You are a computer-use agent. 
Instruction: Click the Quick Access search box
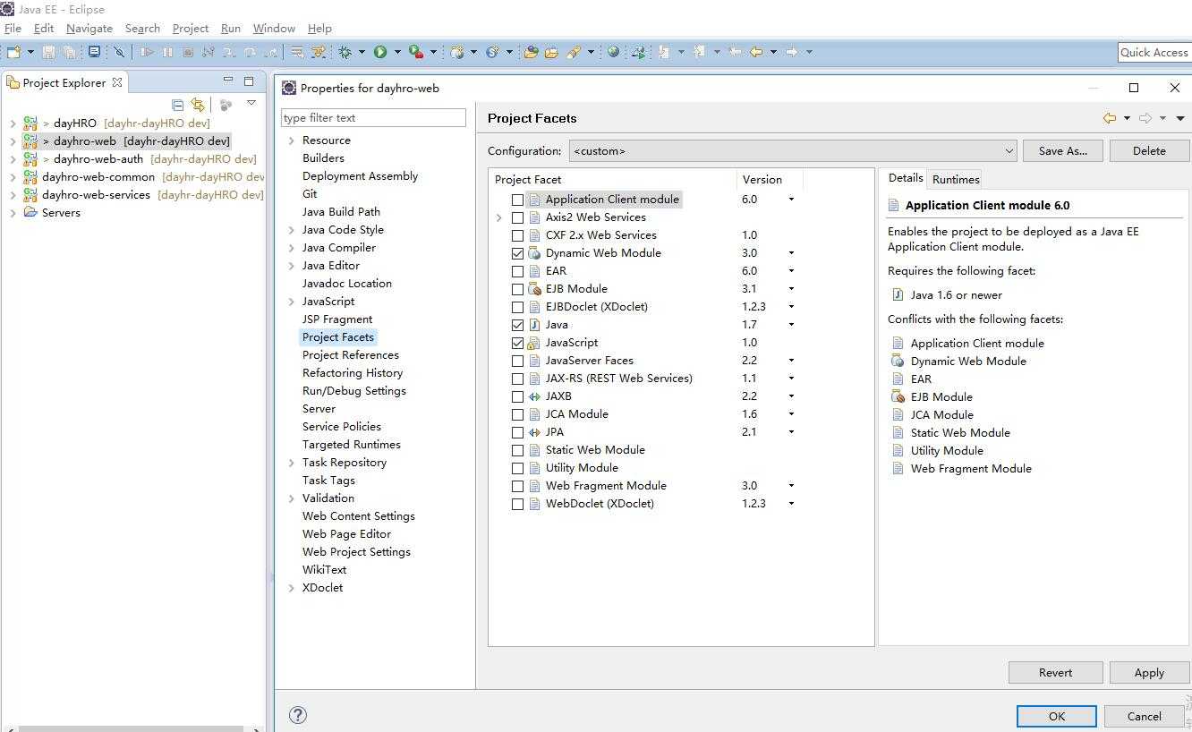[1154, 52]
